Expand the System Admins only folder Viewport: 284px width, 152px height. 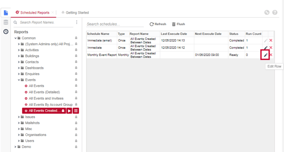(x=19, y=44)
